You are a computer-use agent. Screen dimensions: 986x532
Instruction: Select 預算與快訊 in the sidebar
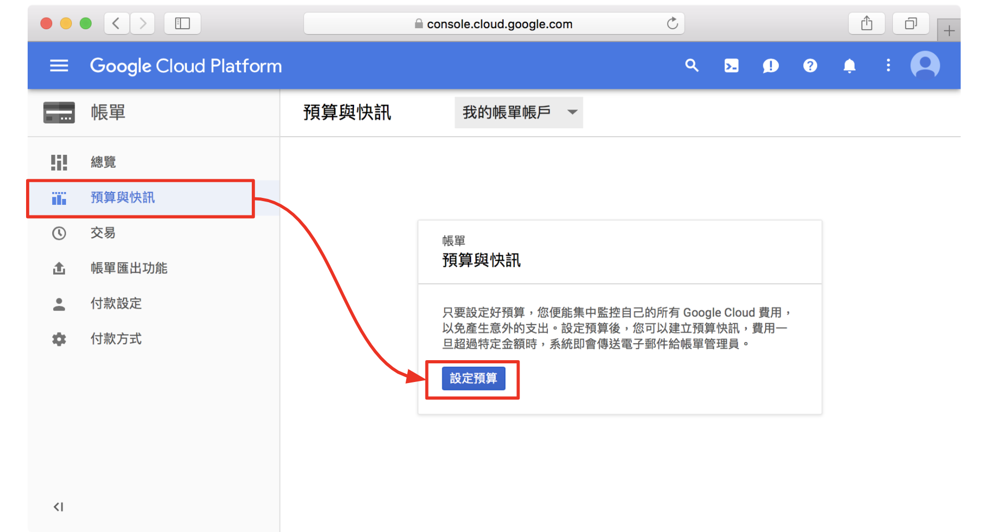pos(153,198)
